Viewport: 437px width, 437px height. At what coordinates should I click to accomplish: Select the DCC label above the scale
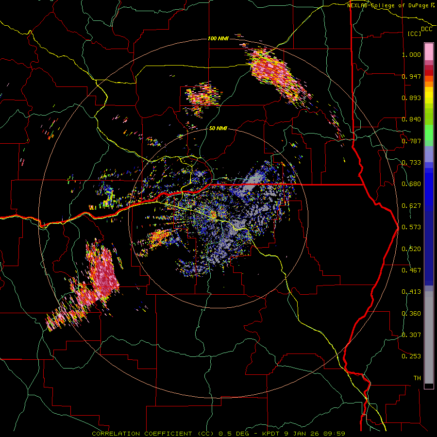pyautogui.click(x=426, y=29)
